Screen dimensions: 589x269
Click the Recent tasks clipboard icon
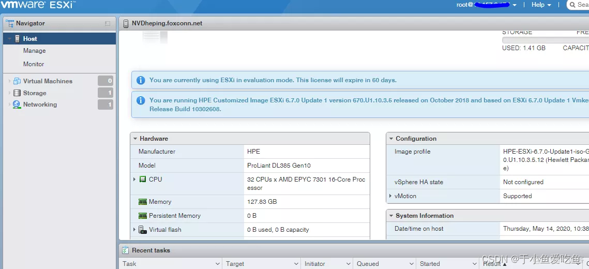pos(126,250)
